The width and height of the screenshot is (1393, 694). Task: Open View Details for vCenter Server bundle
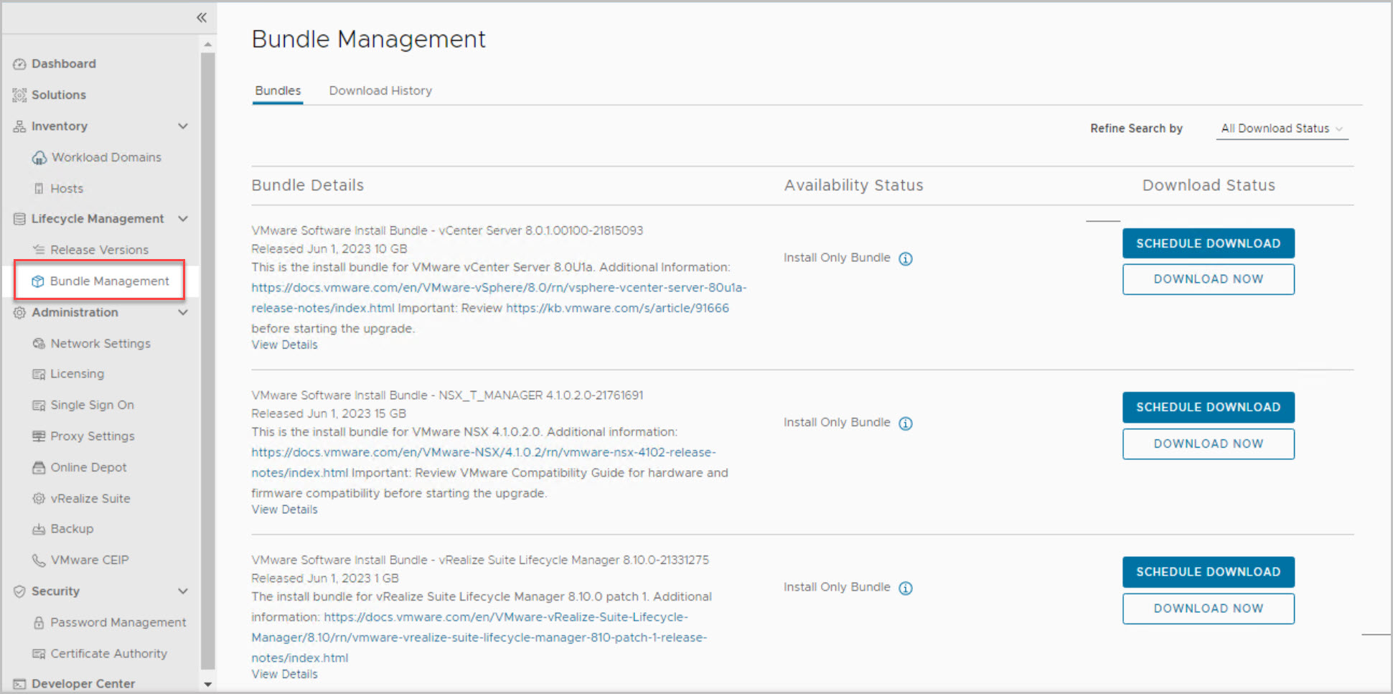point(284,345)
